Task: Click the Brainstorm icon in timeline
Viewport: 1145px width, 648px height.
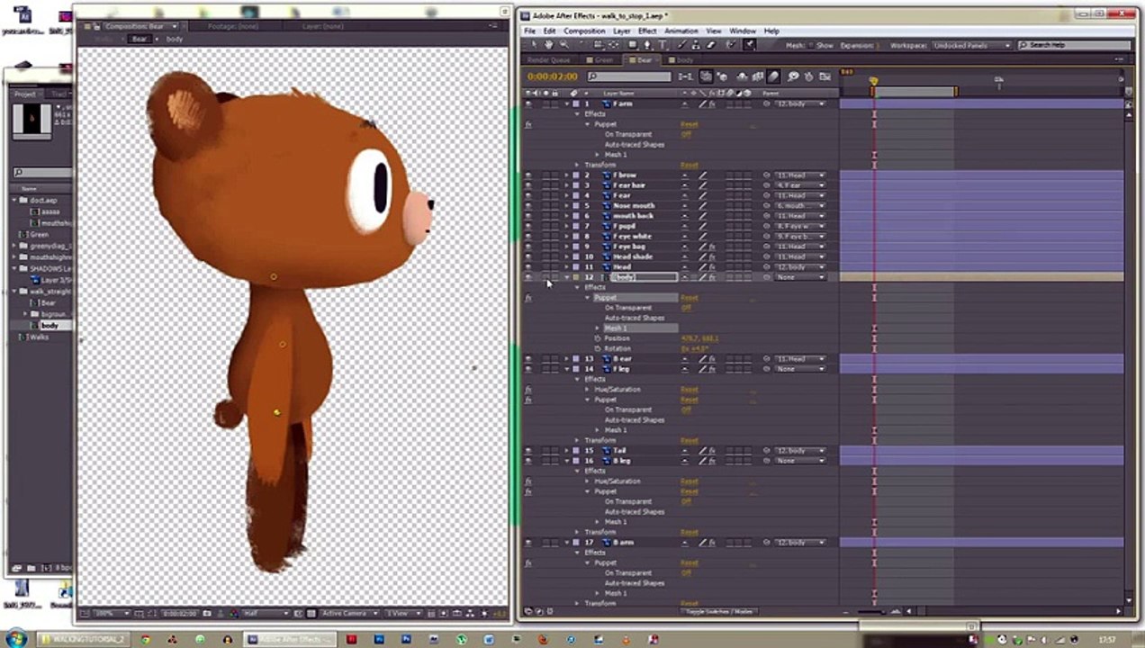Action: tap(792, 76)
